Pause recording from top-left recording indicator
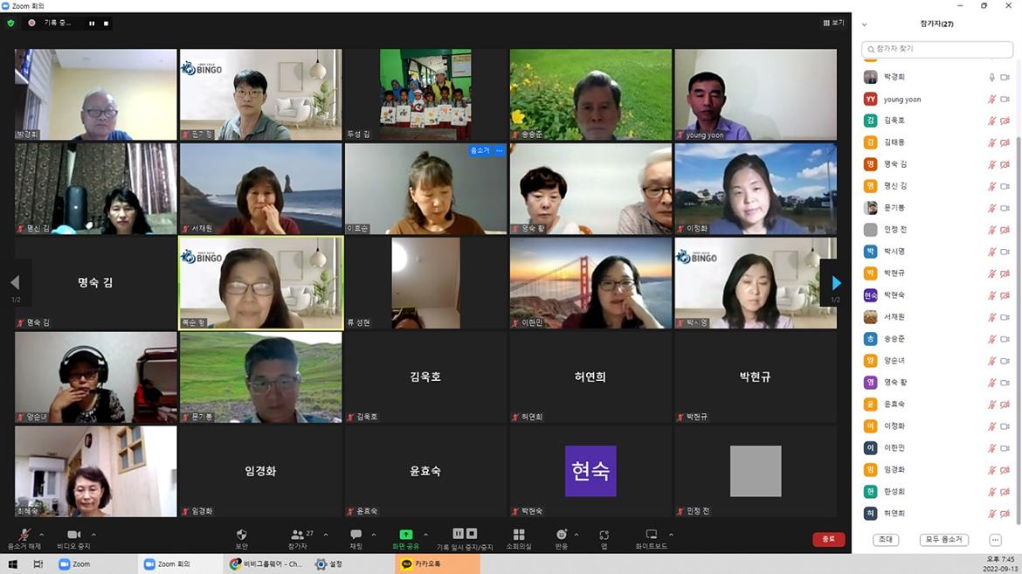Viewport: 1022px width, 574px height. click(92, 24)
